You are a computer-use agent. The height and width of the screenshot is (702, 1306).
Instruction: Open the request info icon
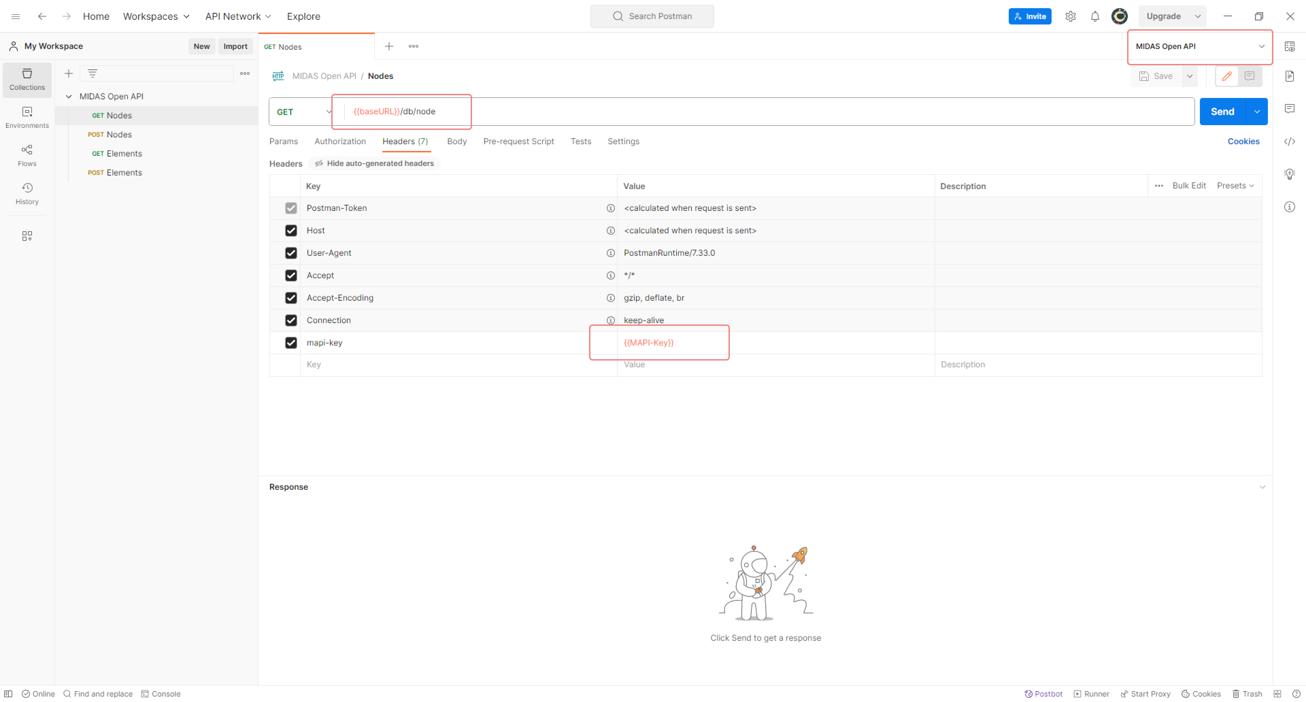point(1289,207)
